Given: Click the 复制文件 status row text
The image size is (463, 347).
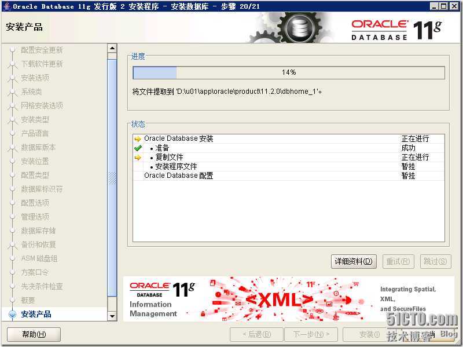Looking at the screenshot, I should tap(169, 157).
